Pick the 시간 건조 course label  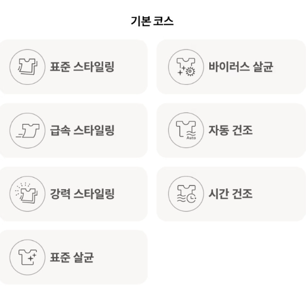click(230, 193)
